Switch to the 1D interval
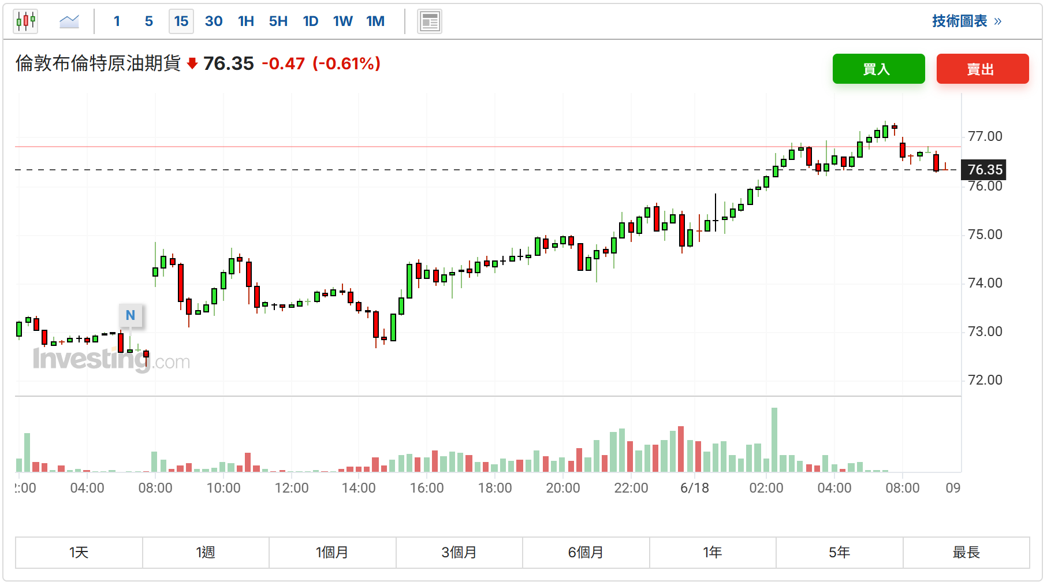The image size is (1047, 585). click(x=311, y=21)
